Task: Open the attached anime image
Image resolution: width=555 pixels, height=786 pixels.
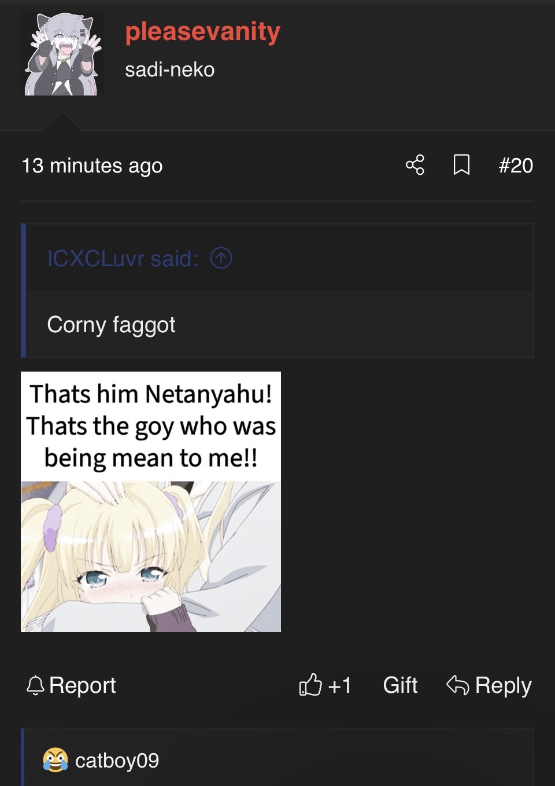Action: (151, 502)
